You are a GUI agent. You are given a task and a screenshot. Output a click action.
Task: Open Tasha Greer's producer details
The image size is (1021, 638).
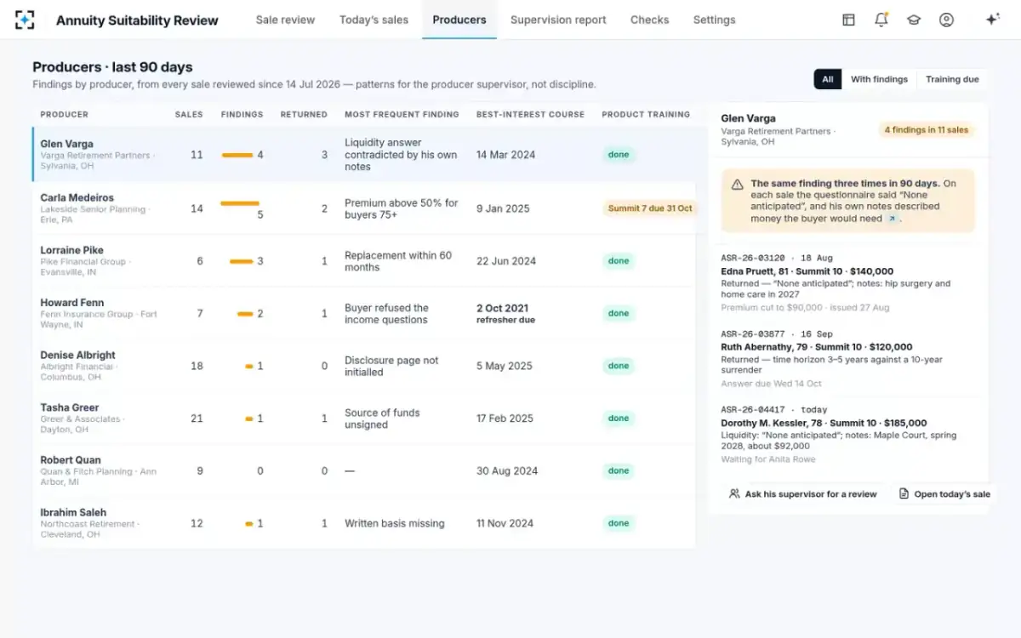364,419
